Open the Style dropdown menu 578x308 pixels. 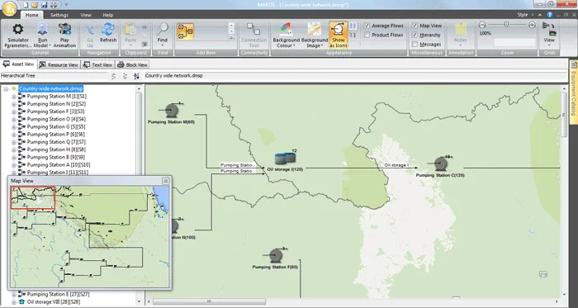coord(525,15)
